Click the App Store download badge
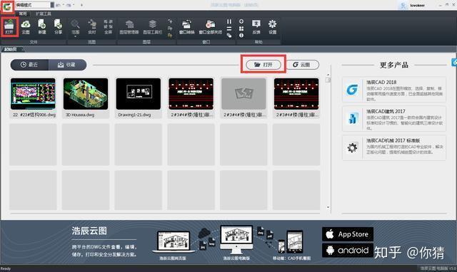457x272 pixels. point(348,234)
